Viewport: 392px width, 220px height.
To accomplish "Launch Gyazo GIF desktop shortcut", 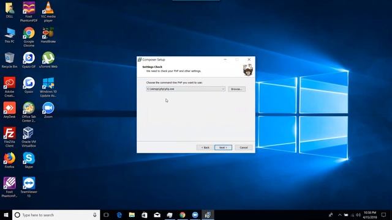I will tap(29, 60).
